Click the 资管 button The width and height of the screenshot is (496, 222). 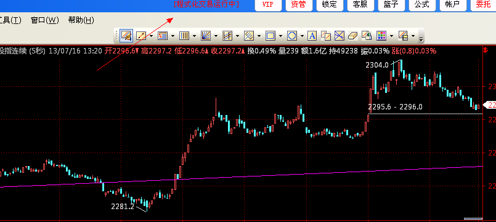pos(299,5)
